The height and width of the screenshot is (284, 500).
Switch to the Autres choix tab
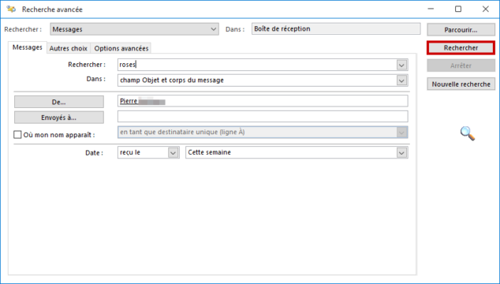click(69, 48)
